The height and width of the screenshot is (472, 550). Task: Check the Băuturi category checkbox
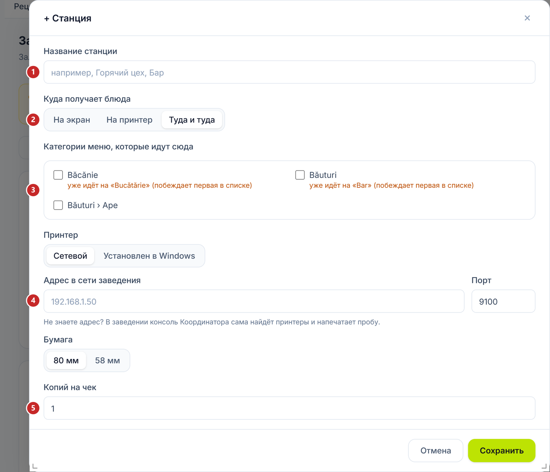click(x=300, y=175)
